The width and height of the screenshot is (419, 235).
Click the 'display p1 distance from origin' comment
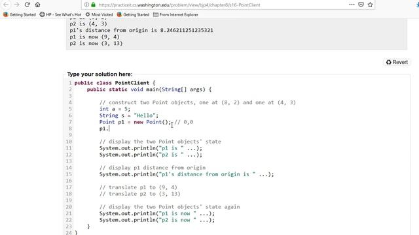tap(153, 168)
